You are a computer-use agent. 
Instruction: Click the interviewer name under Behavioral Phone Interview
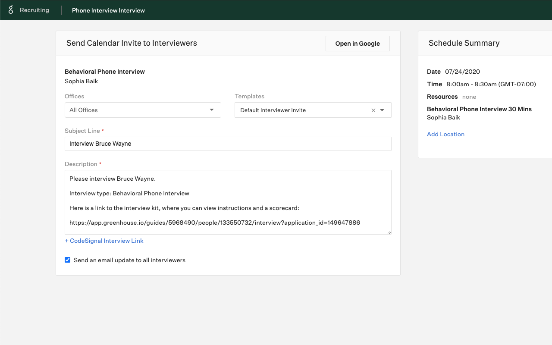(x=81, y=81)
